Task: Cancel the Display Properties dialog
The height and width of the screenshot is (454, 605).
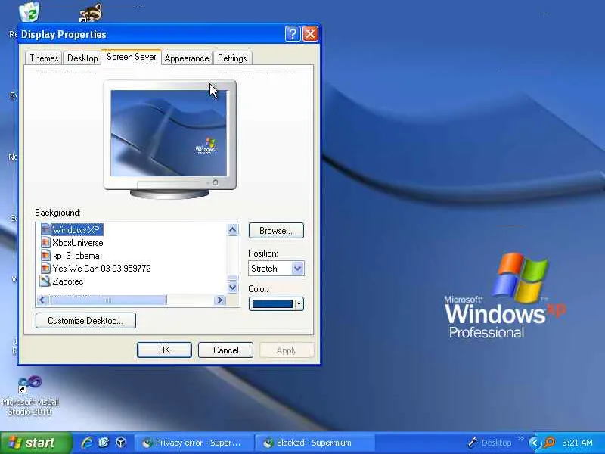Action: [225, 350]
